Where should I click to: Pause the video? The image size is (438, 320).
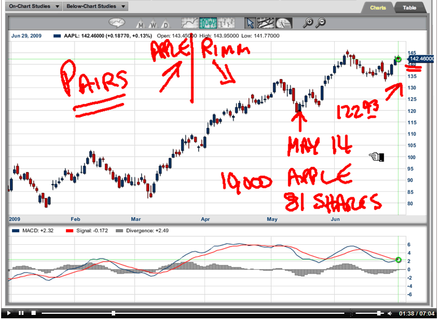[21, 313]
